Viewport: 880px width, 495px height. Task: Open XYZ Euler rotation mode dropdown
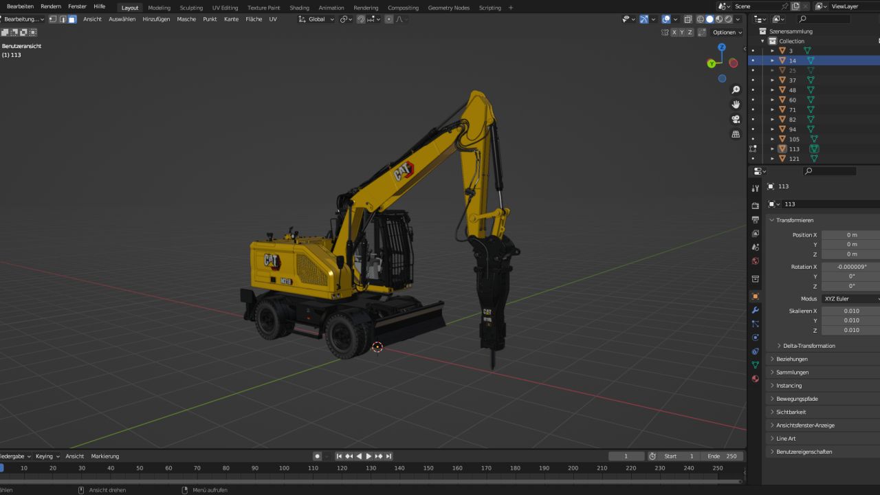(x=850, y=299)
